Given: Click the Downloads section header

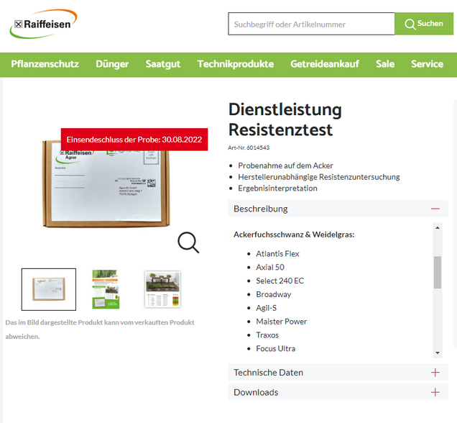Looking at the screenshot, I should point(338,392).
